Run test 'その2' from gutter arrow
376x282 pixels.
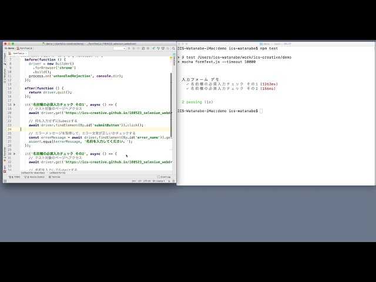pyautogui.click(x=14, y=154)
